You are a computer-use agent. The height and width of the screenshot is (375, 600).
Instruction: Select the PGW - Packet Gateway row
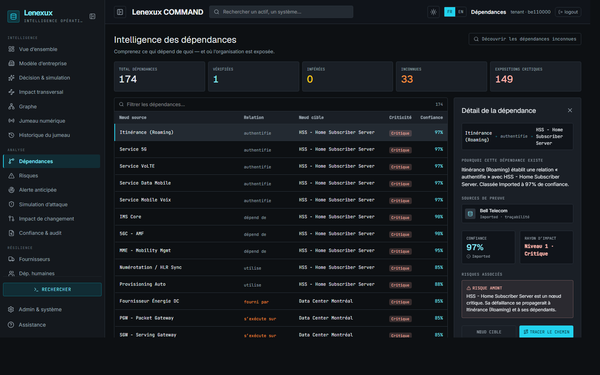(281, 318)
